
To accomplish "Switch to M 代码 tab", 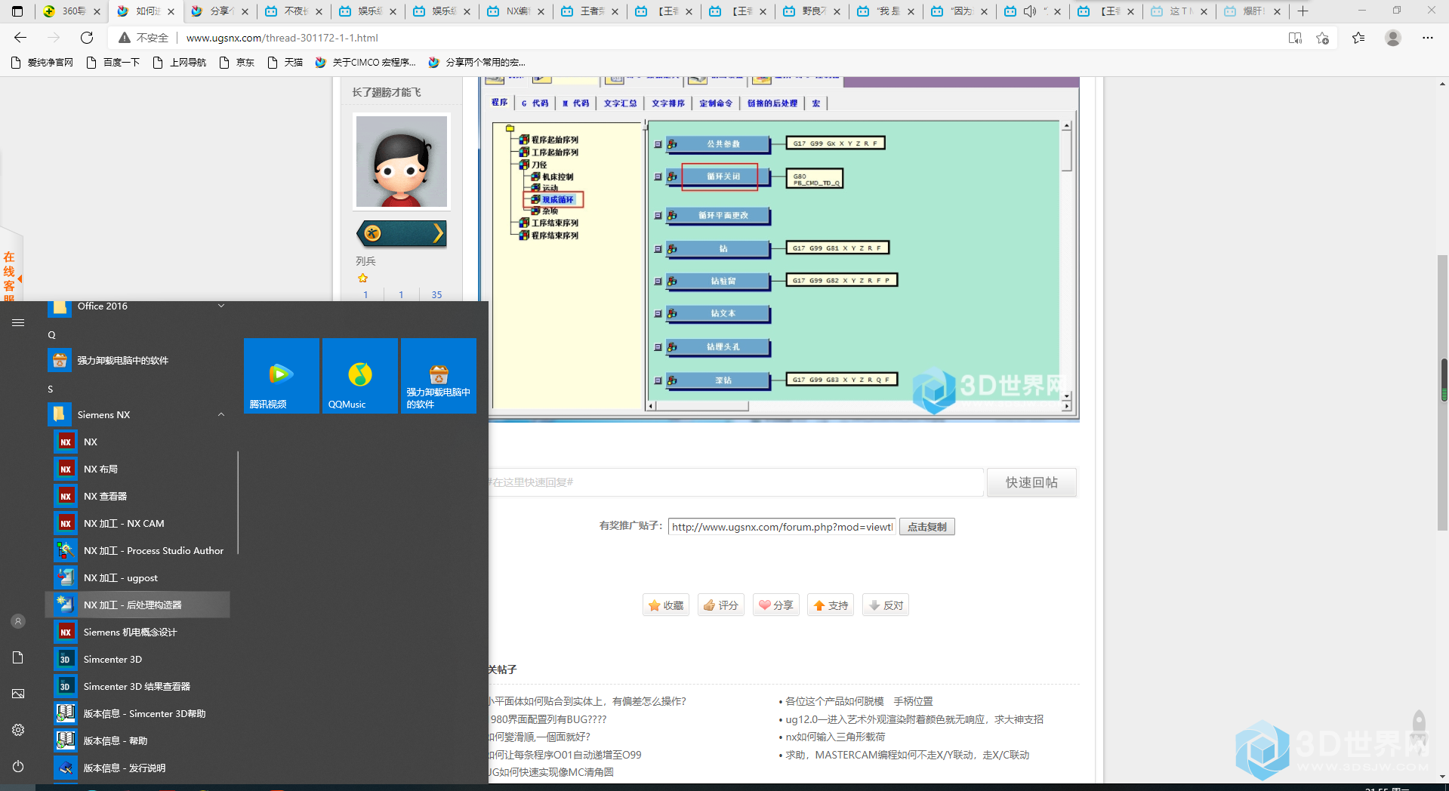I will (x=575, y=103).
